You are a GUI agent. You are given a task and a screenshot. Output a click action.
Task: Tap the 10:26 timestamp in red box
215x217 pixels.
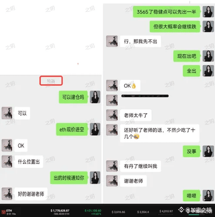coord(51,81)
